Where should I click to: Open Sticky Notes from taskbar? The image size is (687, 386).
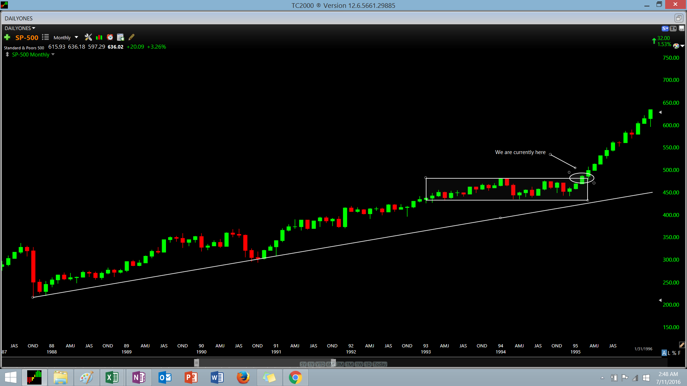point(269,377)
